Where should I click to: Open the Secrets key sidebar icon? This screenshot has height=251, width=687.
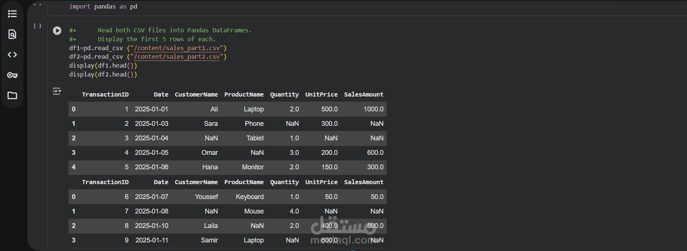coord(12,75)
